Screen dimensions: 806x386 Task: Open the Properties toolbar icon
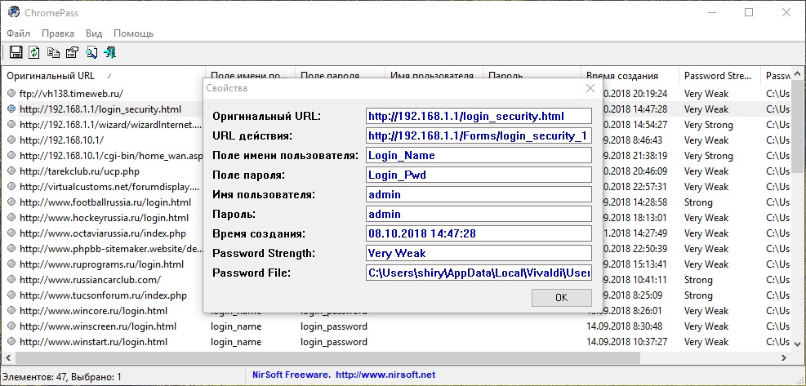pyautogui.click(x=72, y=52)
